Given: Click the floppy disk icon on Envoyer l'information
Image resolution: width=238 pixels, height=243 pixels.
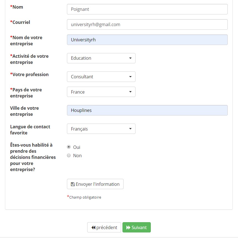Looking at the screenshot, I should 73,184.
